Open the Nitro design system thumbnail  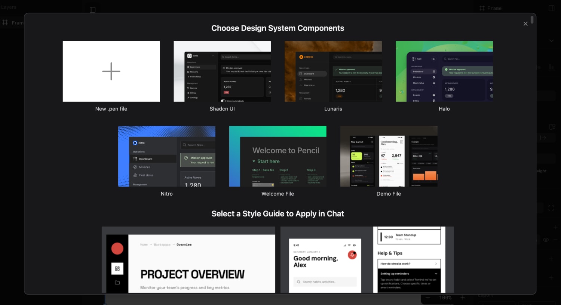pyautogui.click(x=167, y=156)
